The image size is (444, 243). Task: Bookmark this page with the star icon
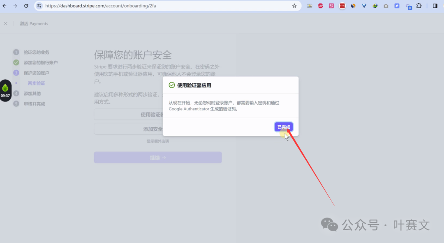(294, 6)
